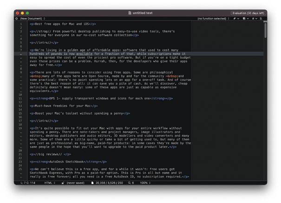Open the HTML language selector
The height and width of the screenshot is (203, 281).
click(x=49, y=183)
